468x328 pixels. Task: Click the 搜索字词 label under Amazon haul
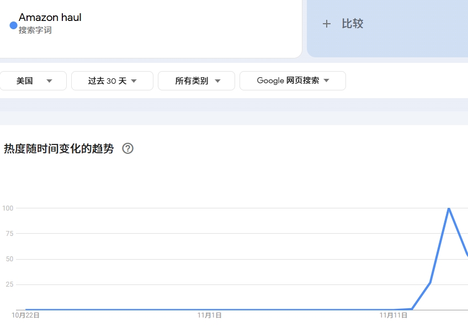[35, 30]
